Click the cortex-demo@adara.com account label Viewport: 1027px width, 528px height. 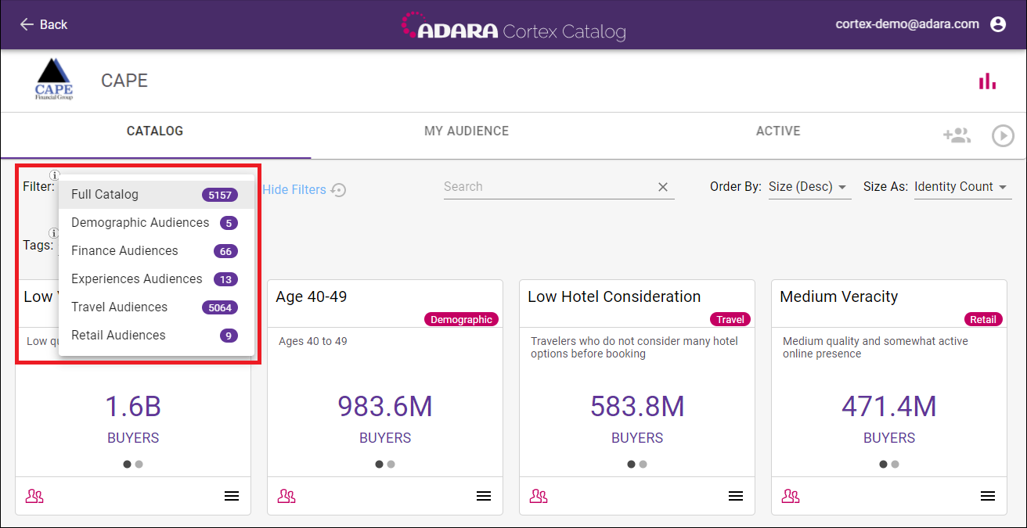(x=907, y=24)
